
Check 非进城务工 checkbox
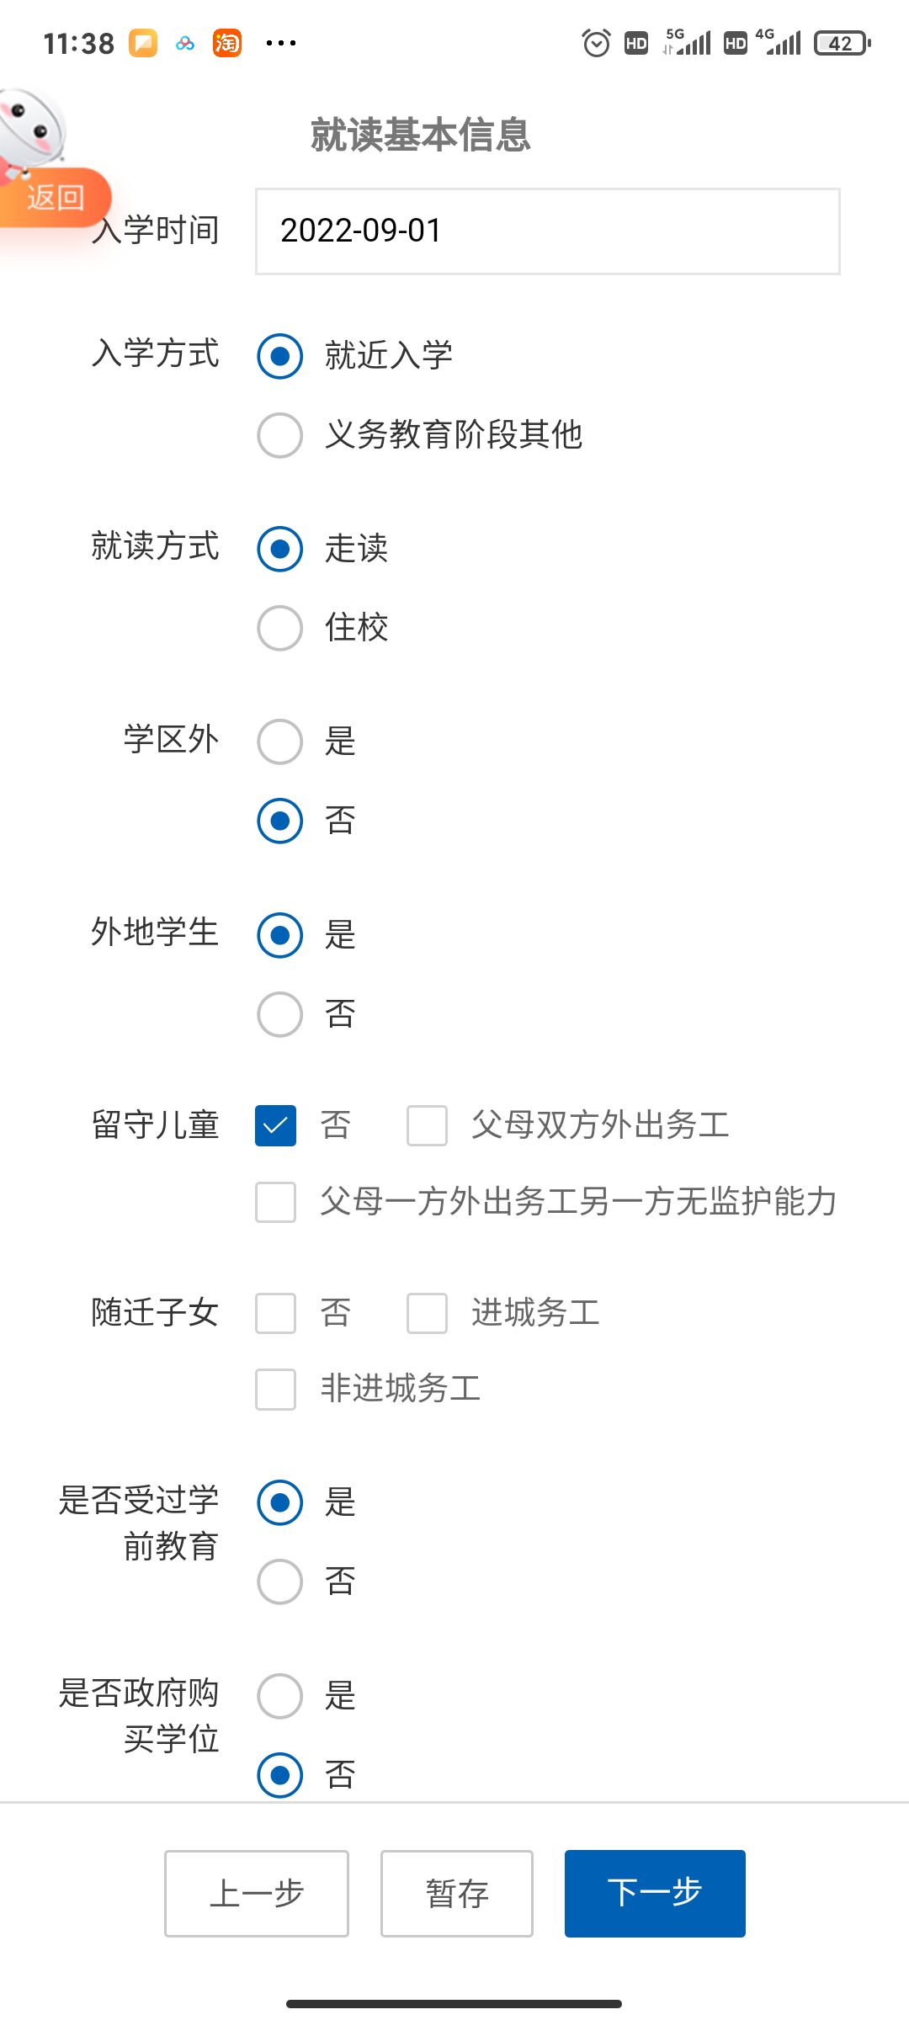click(x=276, y=1390)
